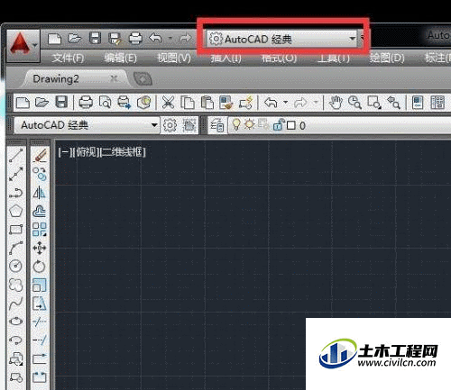This screenshot has width=451, height=390.
Task: Select the Ellipse tool
Action: coord(16,322)
